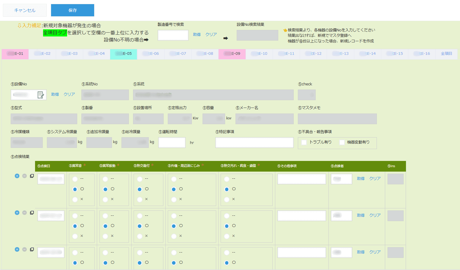Check the 機器変動有り checkbox
Screen dimensions: 460x270
tap(342, 142)
